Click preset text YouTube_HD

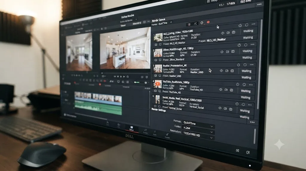coord(175,92)
